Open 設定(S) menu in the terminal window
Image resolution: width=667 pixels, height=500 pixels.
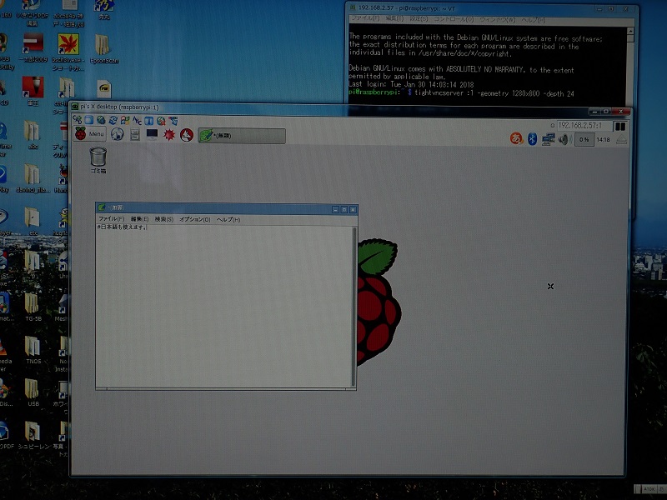[419, 19]
